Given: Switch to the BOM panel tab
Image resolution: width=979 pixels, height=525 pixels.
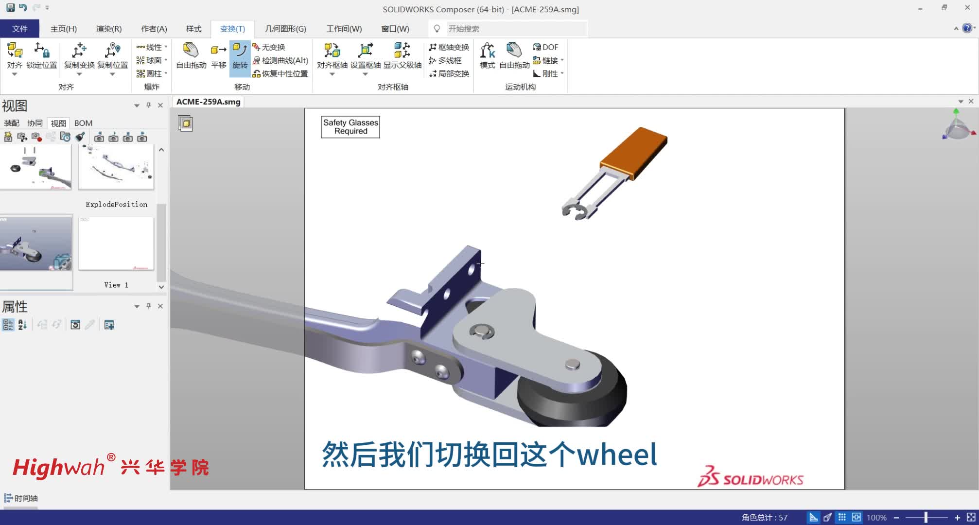Looking at the screenshot, I should pyautogui.click(x=83, y=123).
